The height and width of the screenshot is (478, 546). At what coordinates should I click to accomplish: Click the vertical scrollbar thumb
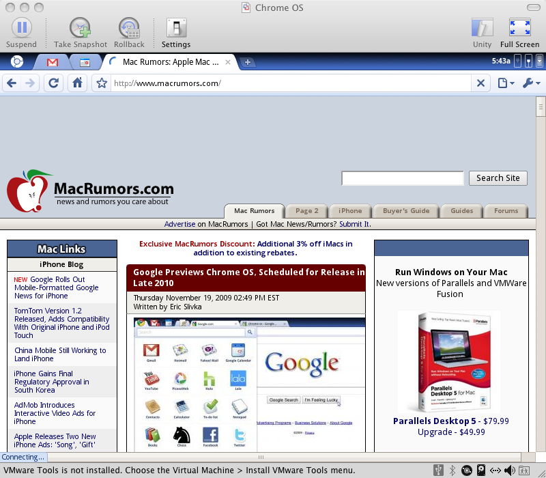pos(541,107)
